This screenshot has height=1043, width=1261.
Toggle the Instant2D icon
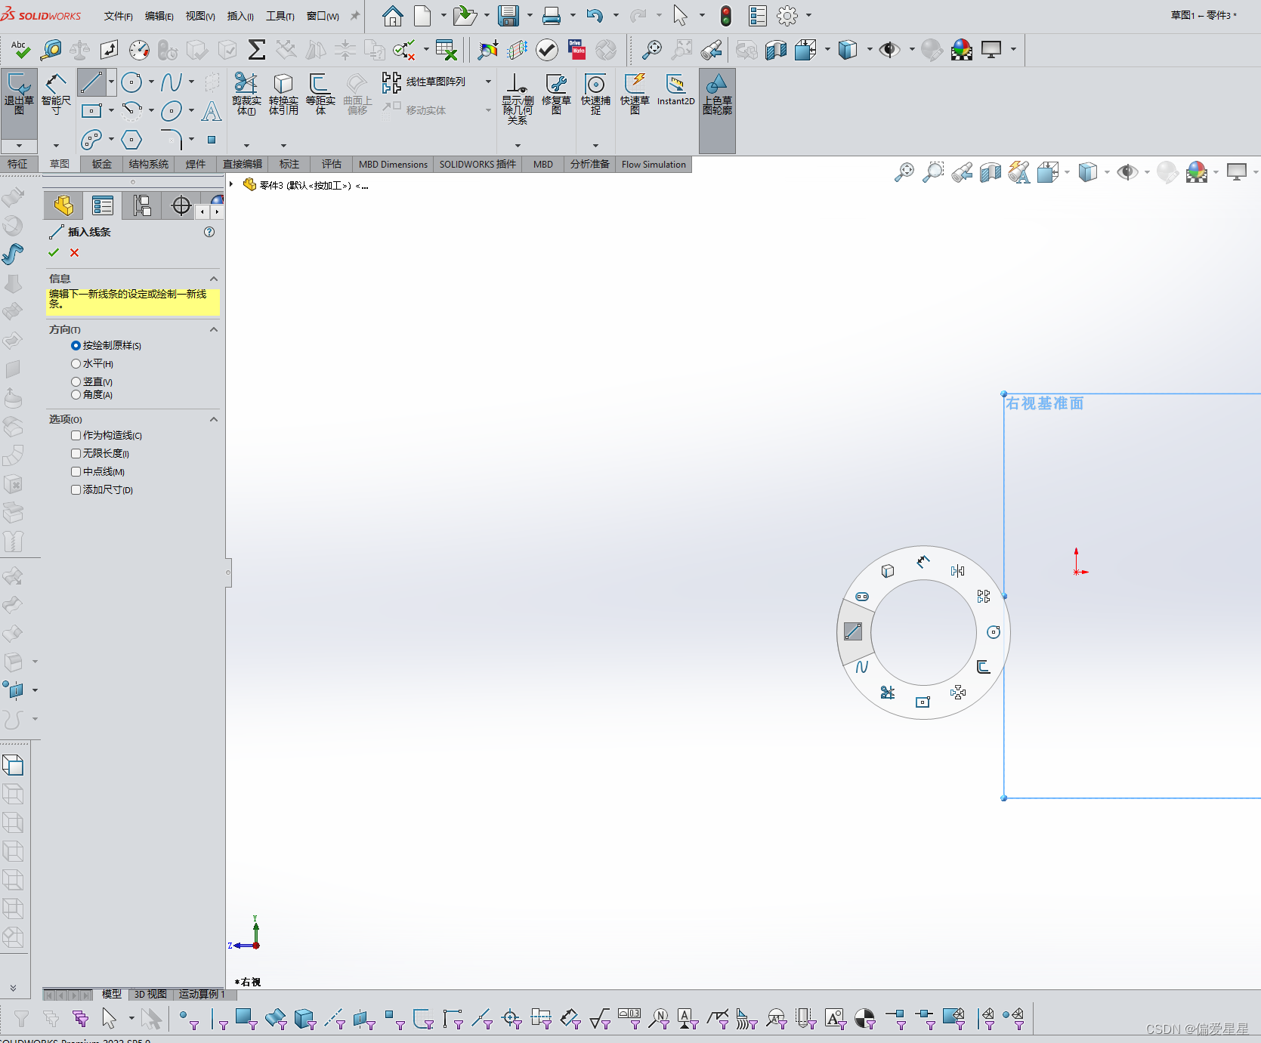pyautogui.click(x=675, y=91)
